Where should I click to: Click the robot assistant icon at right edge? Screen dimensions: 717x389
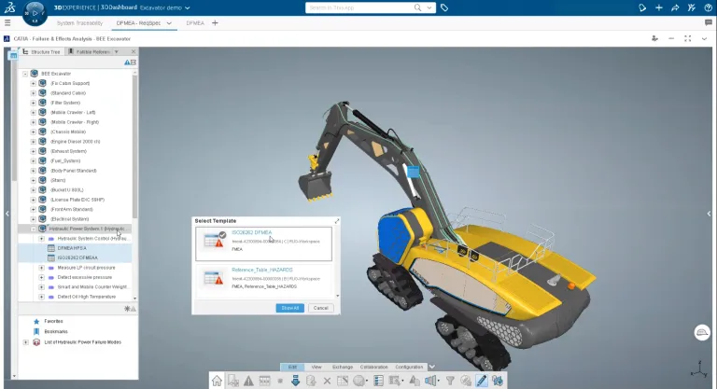pos(702,332)
